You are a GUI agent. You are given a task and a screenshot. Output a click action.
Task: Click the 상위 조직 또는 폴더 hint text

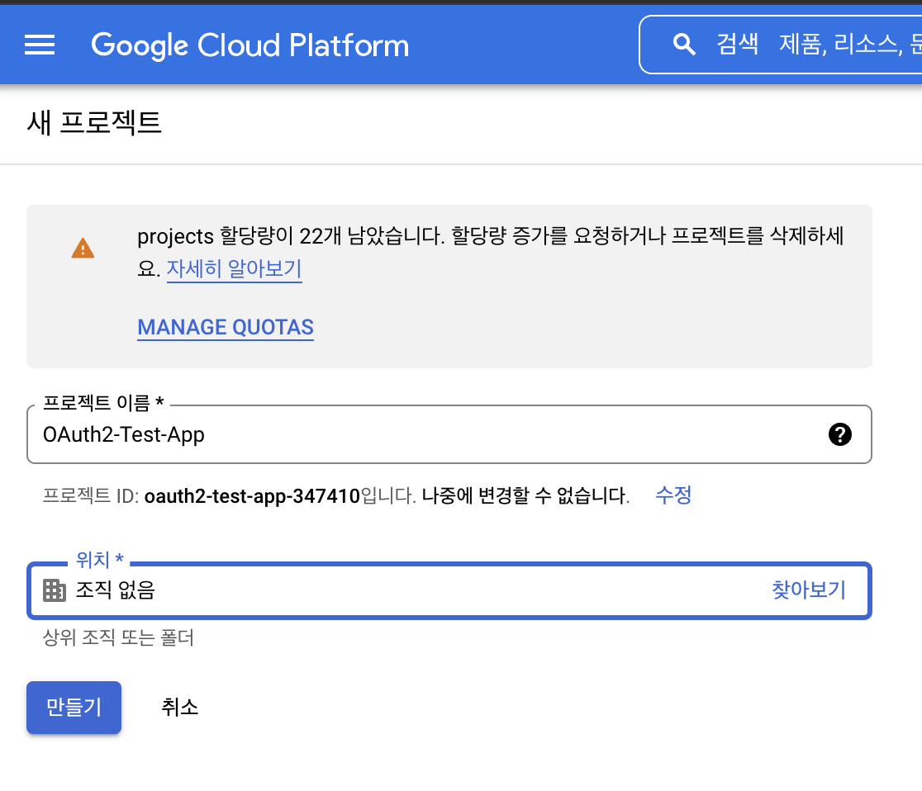[x=118, y=637]
